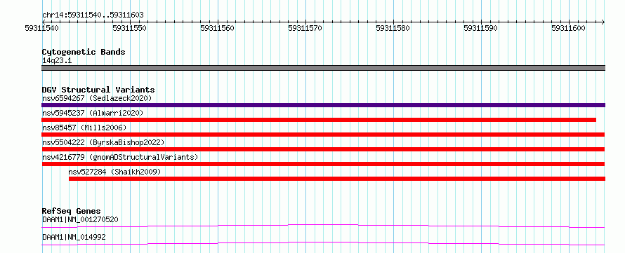
Task: Click the 14q23.1 band label
Action: [57, 60]
